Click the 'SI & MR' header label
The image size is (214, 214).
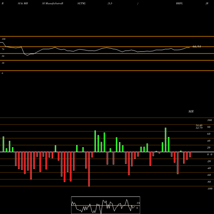pyautogui.click(x=23, y=3)
